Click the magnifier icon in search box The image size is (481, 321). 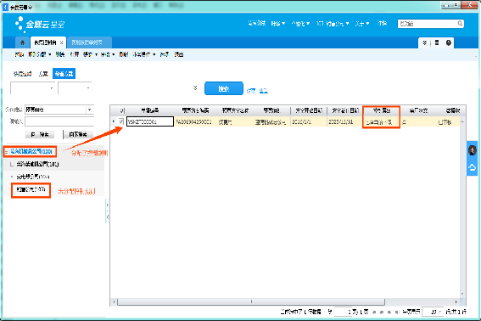(460, 23)
